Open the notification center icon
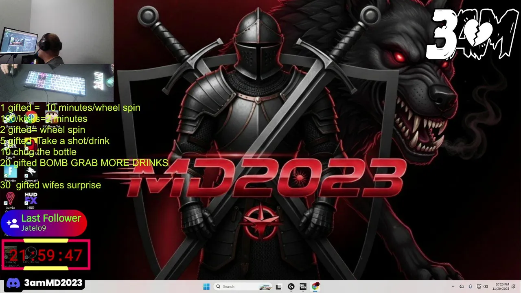The width and height of the screenshot is (521, 293). (514, 286)
